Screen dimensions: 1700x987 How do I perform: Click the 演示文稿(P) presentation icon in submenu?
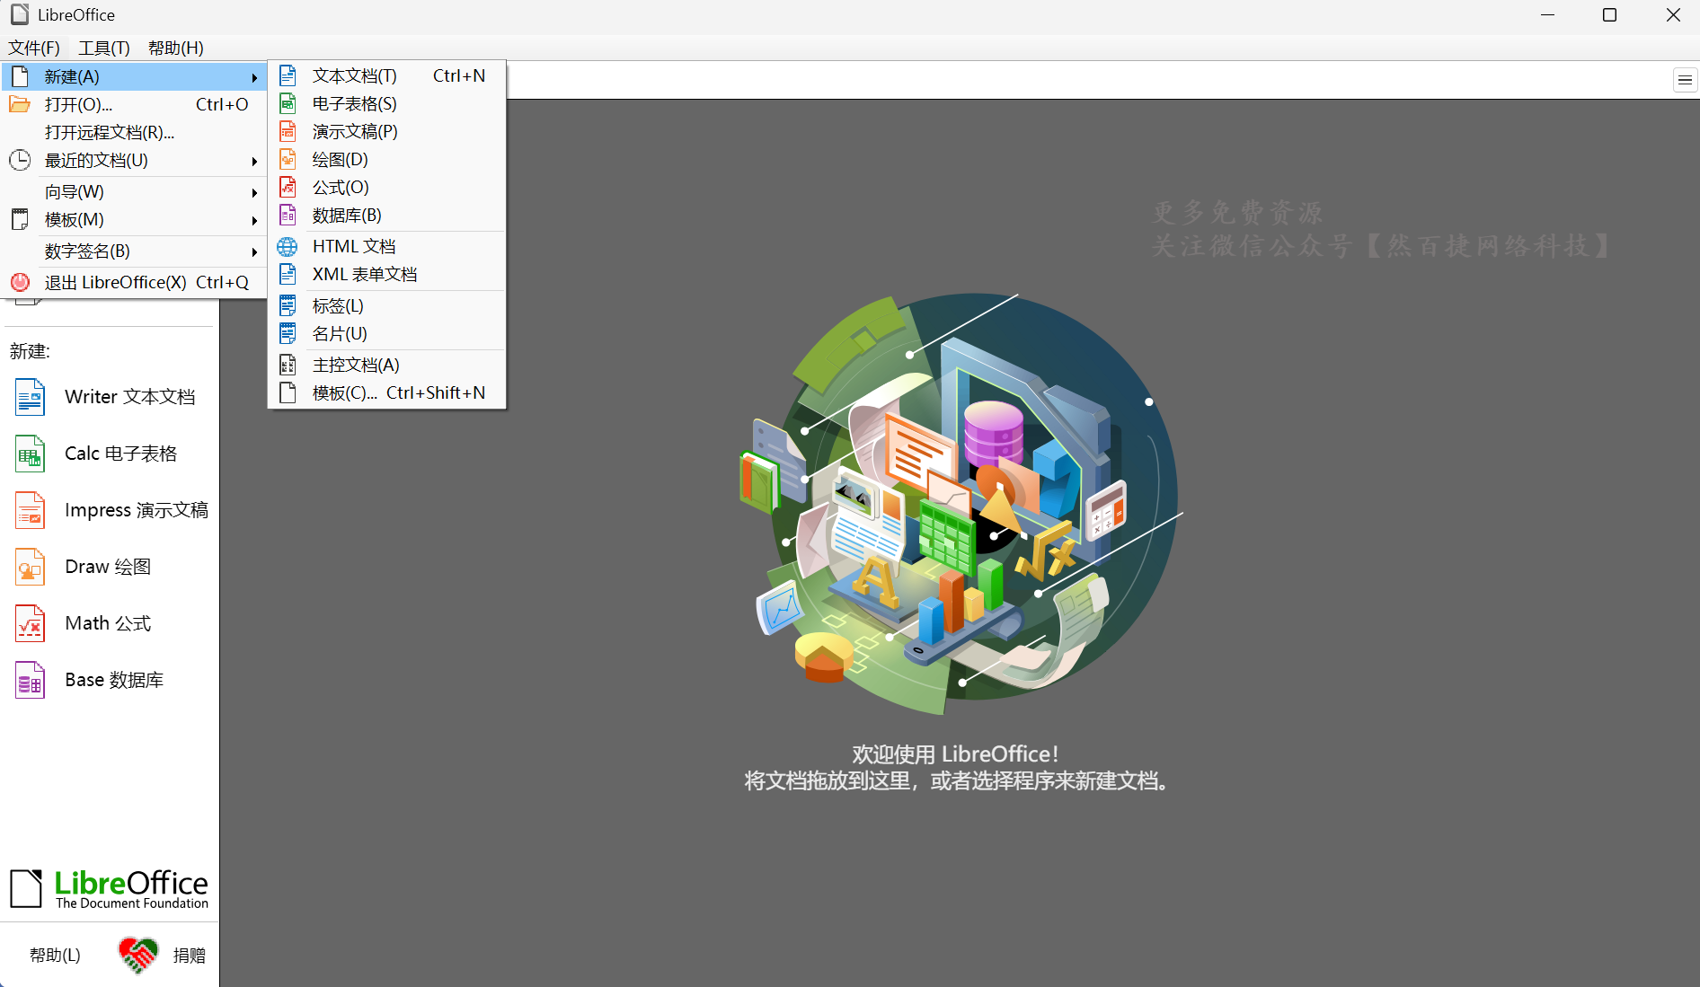[x=288, y=131]
